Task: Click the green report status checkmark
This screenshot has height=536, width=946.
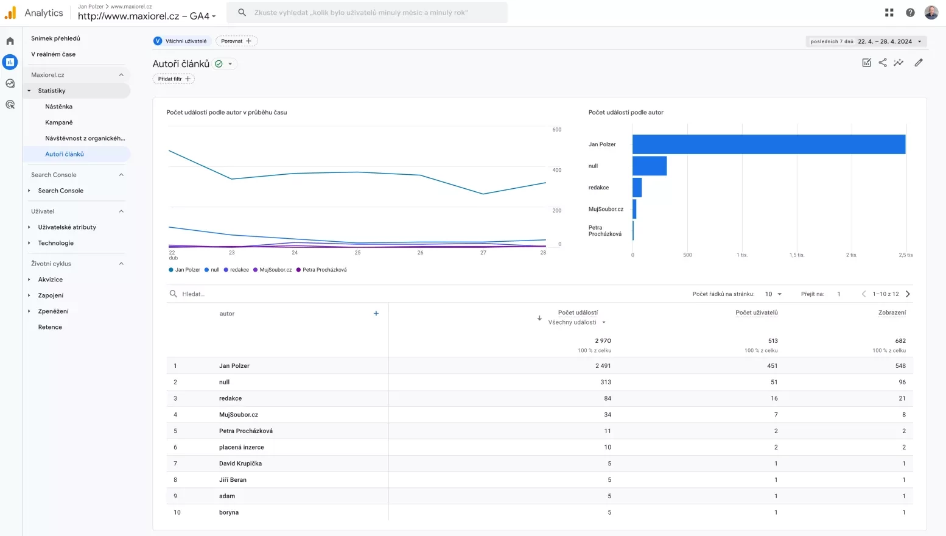Action: coord(219,64)
